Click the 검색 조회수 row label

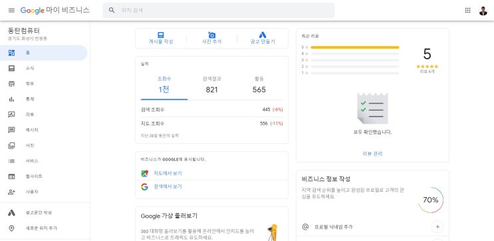[152, 109]
